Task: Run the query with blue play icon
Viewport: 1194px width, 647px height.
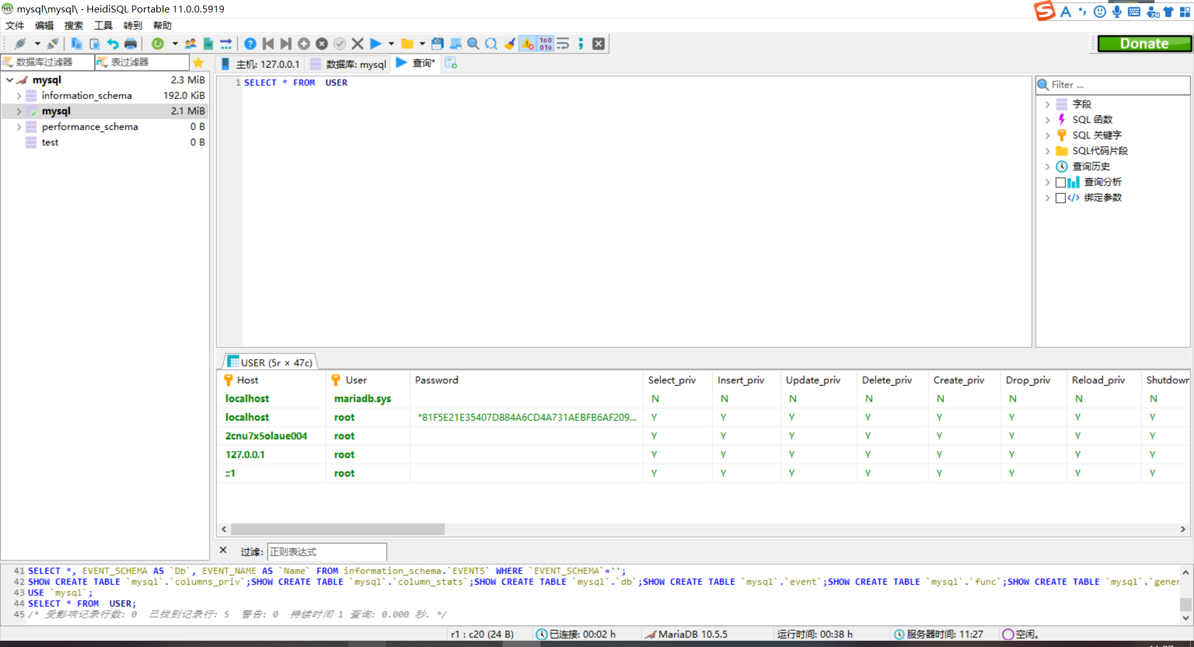Action: (x=376, y=44)
